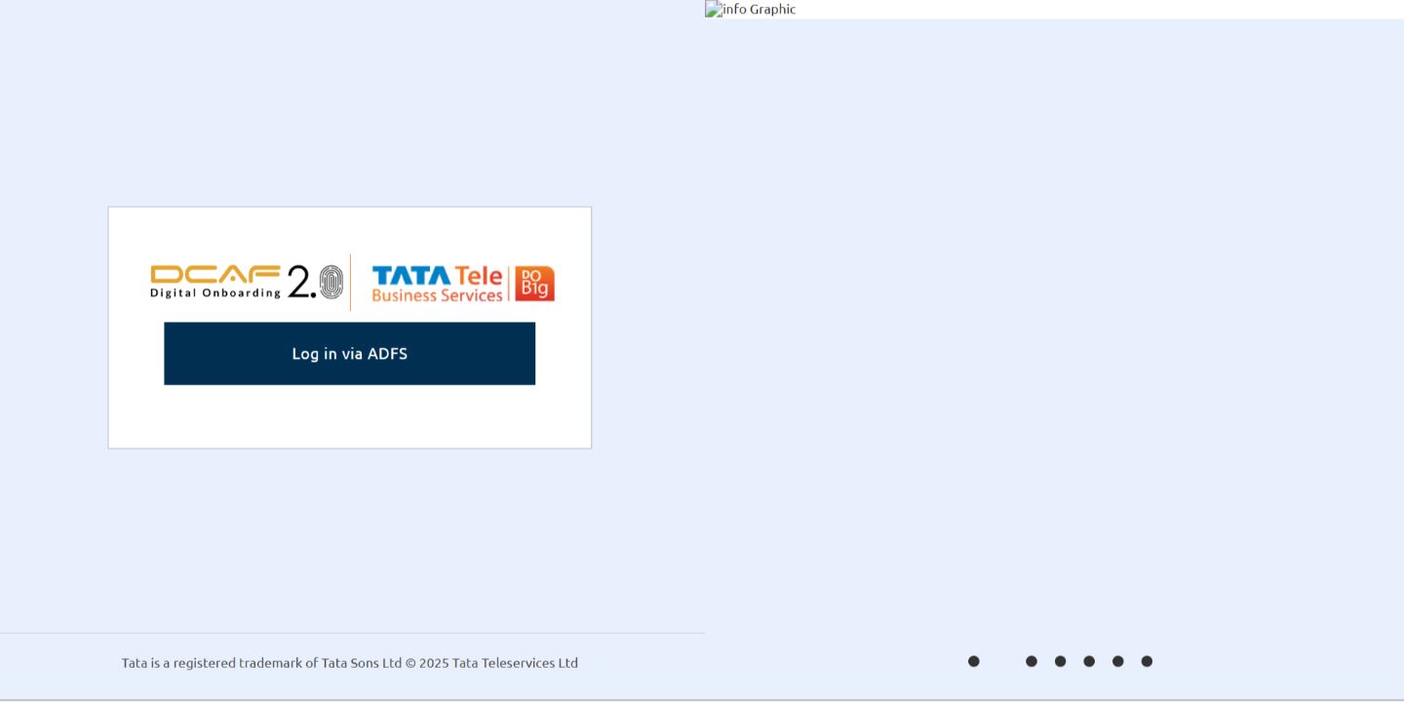Select the dark dot just right of the gap
1404x702 pixels.
pos(1032,661)
